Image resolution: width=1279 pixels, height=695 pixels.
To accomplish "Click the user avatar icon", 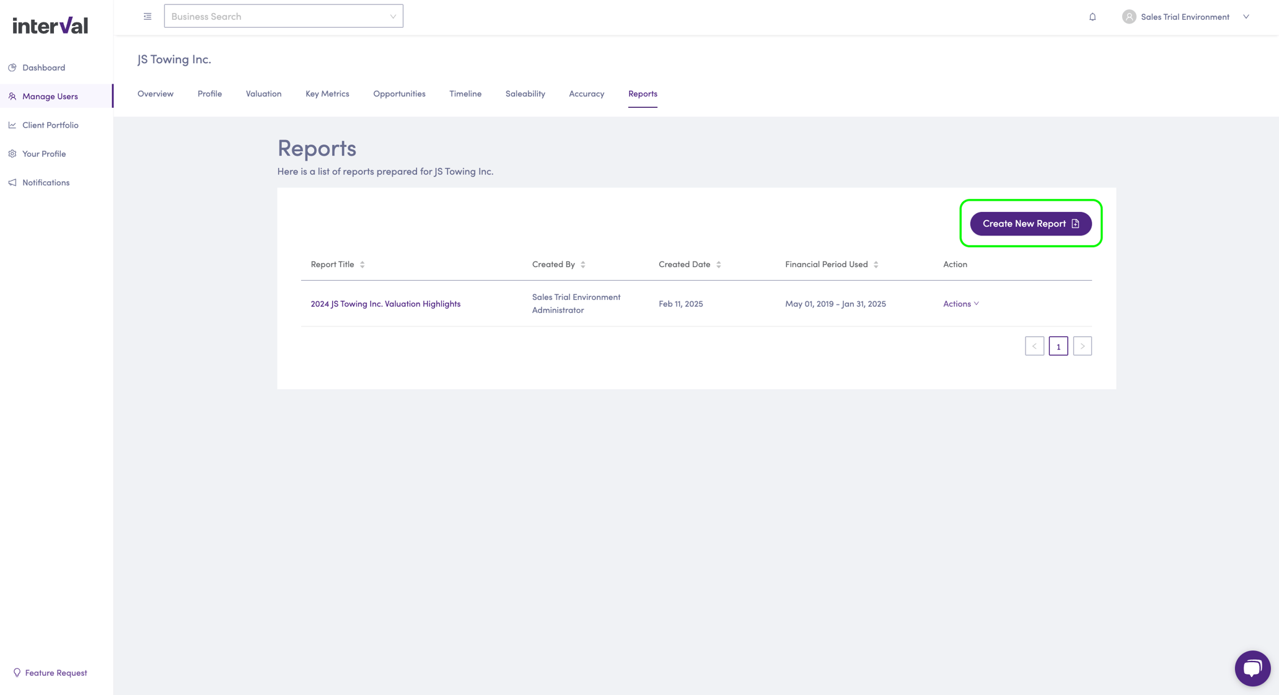I will pos(1129,17).
